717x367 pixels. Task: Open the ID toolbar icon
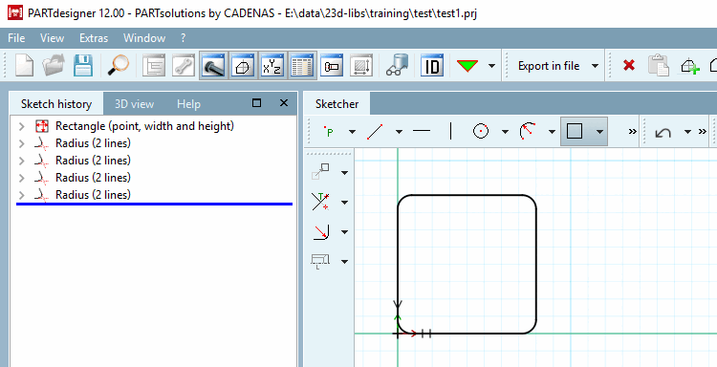(432, 65)
